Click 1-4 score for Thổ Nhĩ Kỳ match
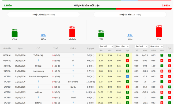Viewport: 174px width, 104px height. (x=53, y=55)
